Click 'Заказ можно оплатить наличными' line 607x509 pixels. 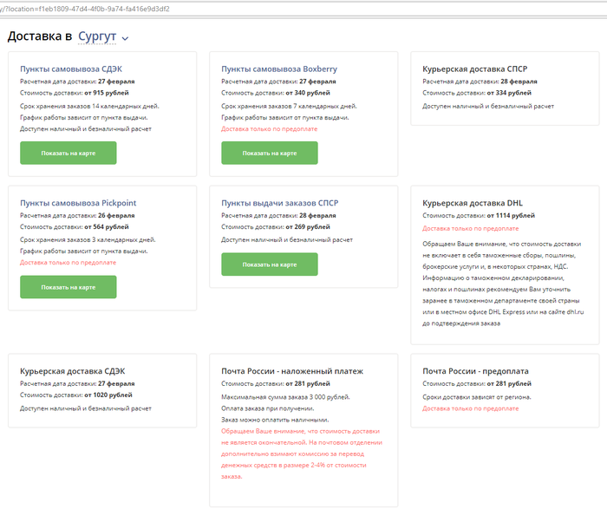click(275, 420)
